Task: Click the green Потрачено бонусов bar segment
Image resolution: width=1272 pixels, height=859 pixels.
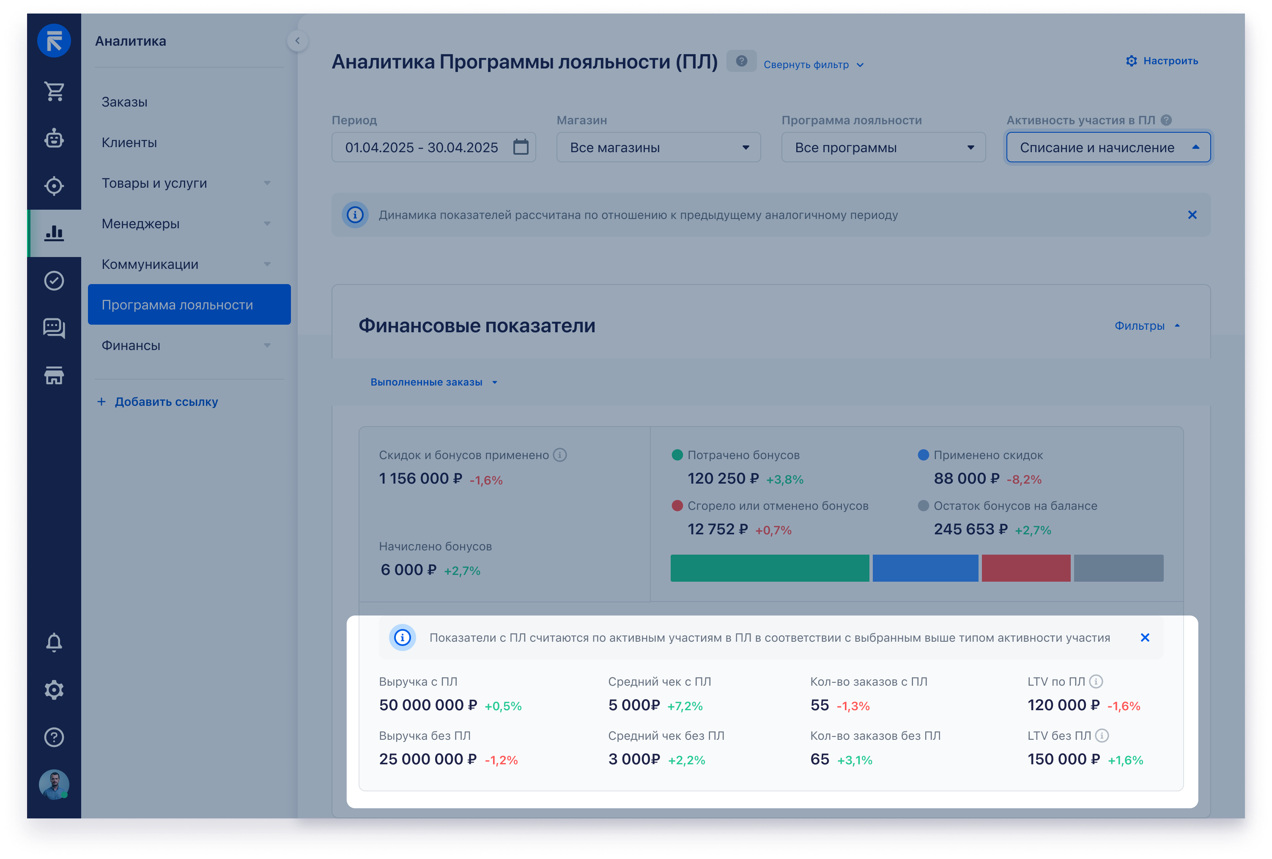Action: tap(769, 567)
